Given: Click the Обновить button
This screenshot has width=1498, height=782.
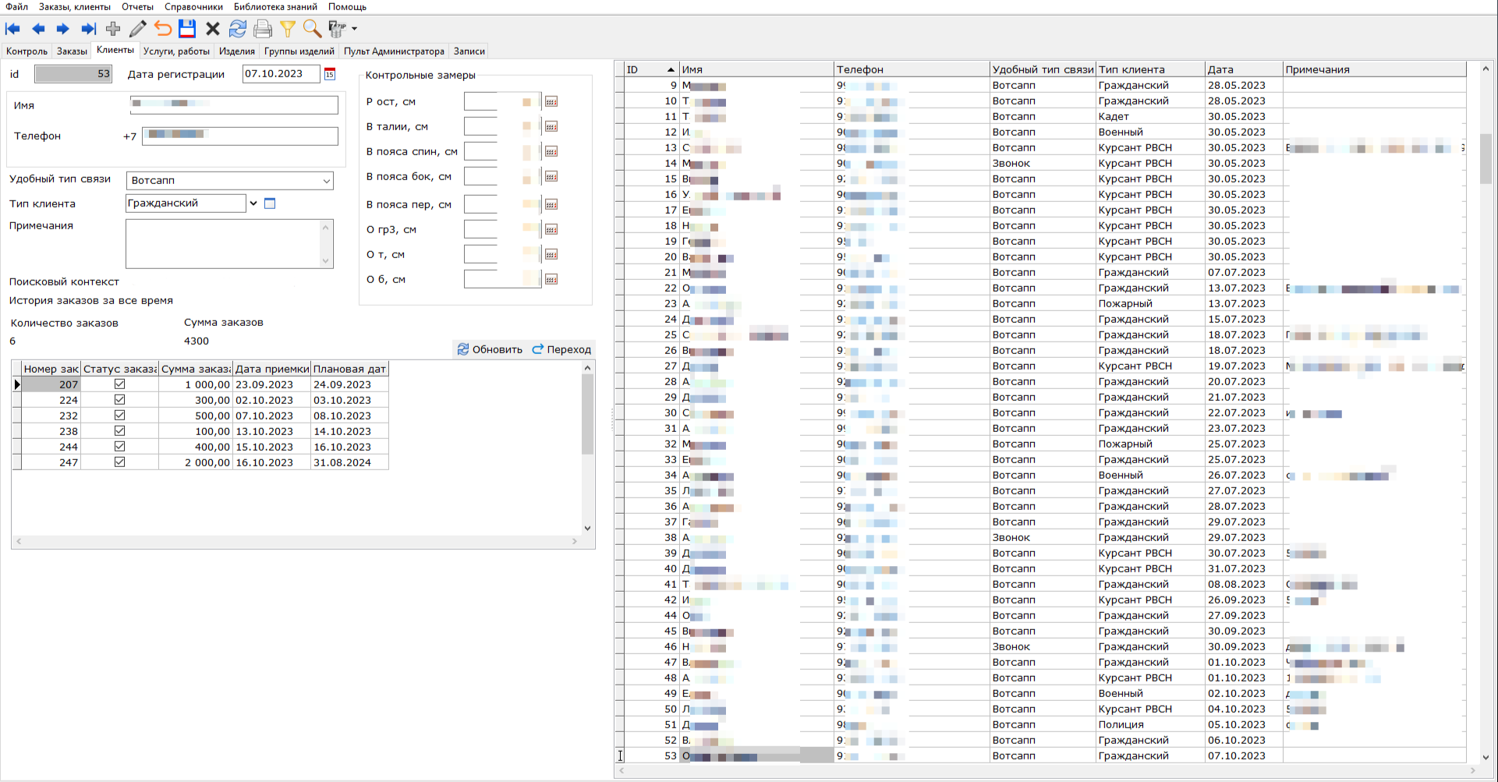Looking at the screenshot, I should coord(490,349).
